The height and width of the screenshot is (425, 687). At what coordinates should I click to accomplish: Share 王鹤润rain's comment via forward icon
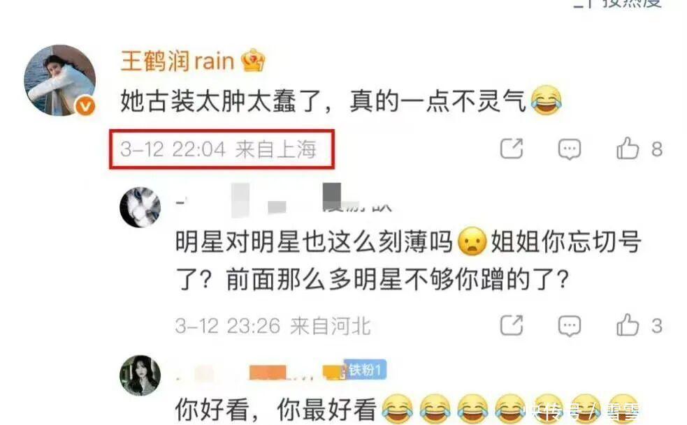pos(512,149)
